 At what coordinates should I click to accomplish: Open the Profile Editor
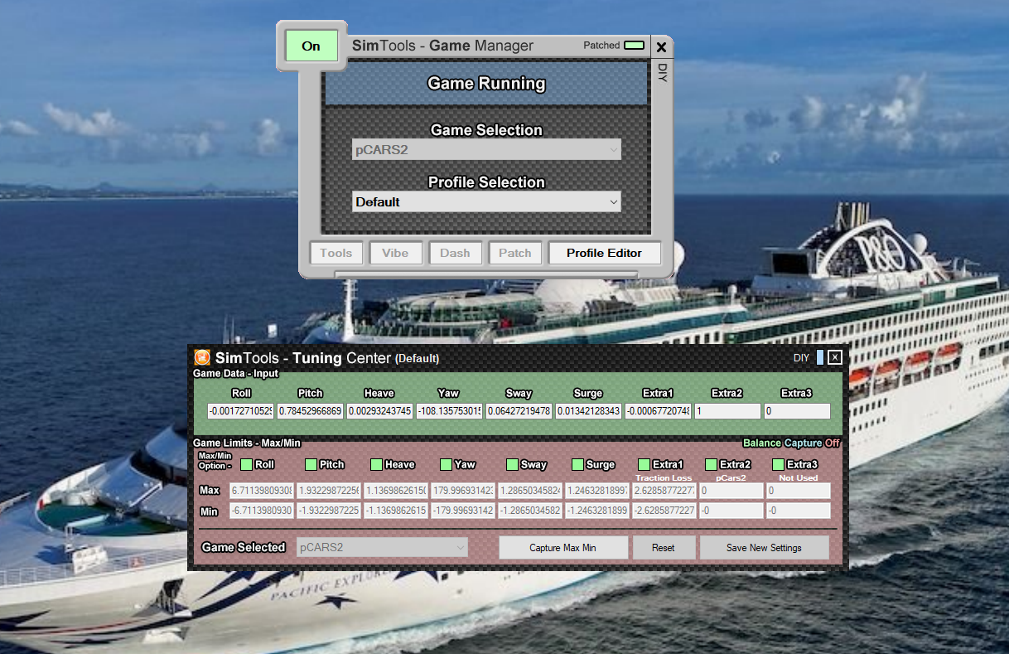(605, 253)
